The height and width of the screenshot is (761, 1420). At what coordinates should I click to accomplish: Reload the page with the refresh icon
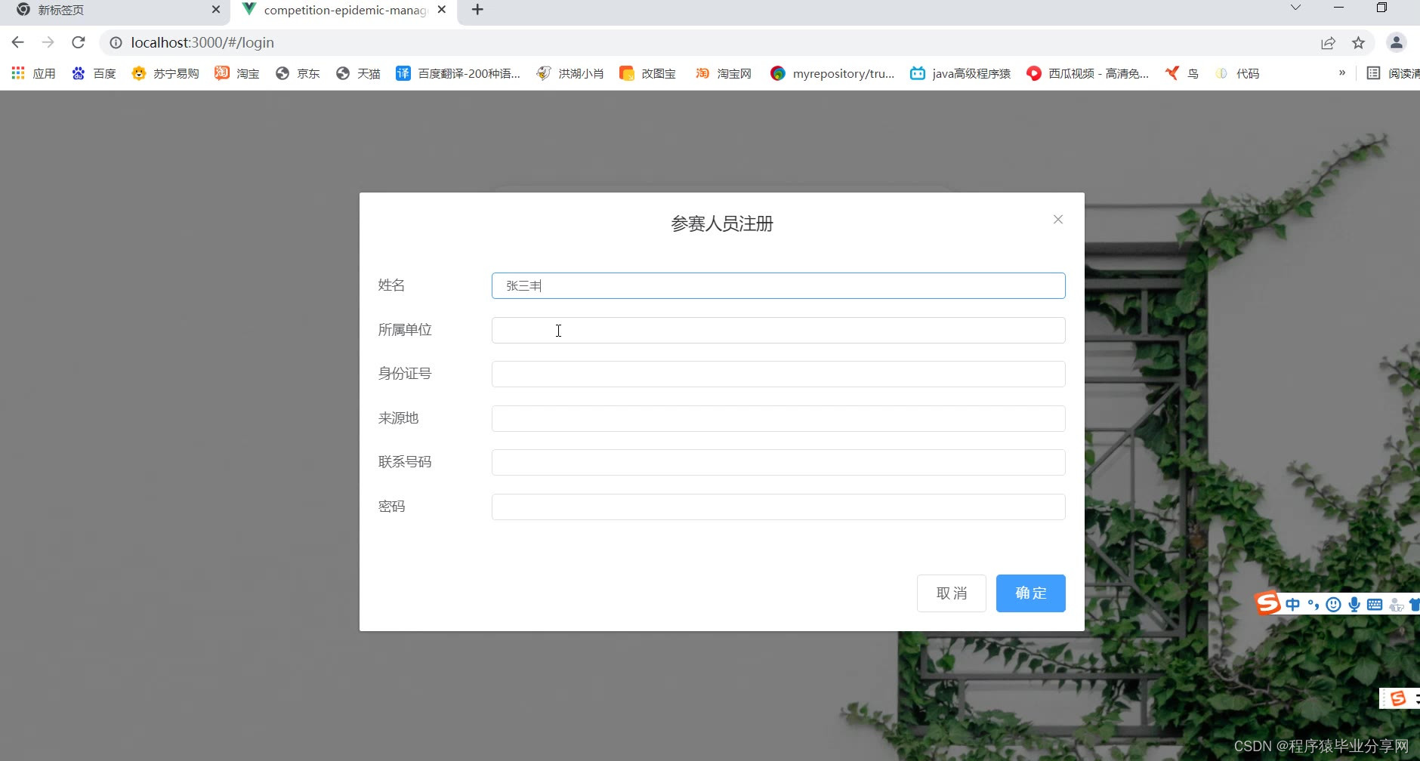click(79, 42)
